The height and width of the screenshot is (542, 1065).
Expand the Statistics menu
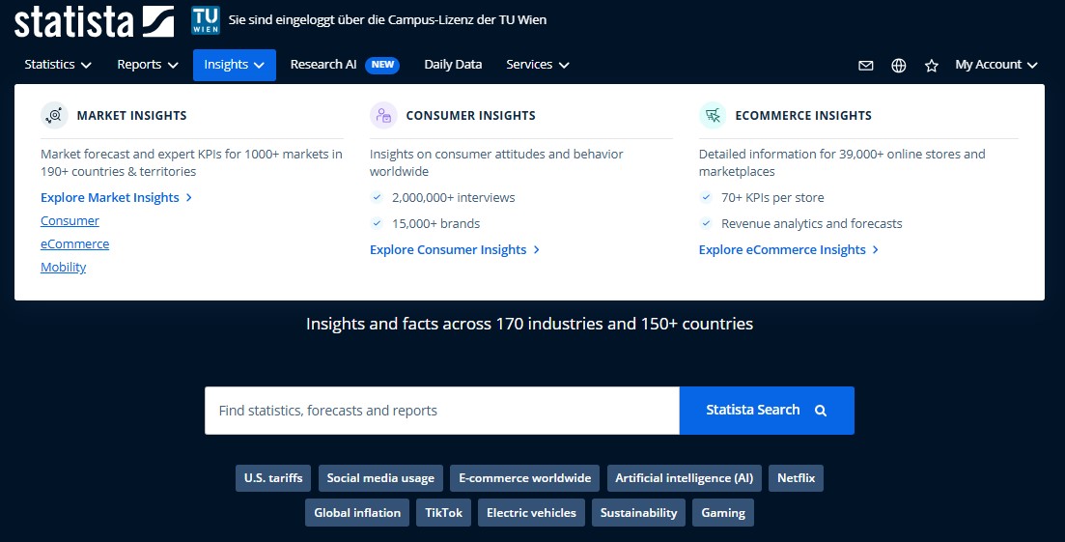[58, 65]
